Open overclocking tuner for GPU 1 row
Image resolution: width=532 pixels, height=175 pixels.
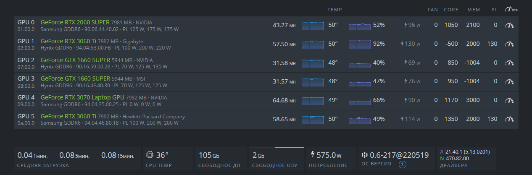[x=509, y=44]
